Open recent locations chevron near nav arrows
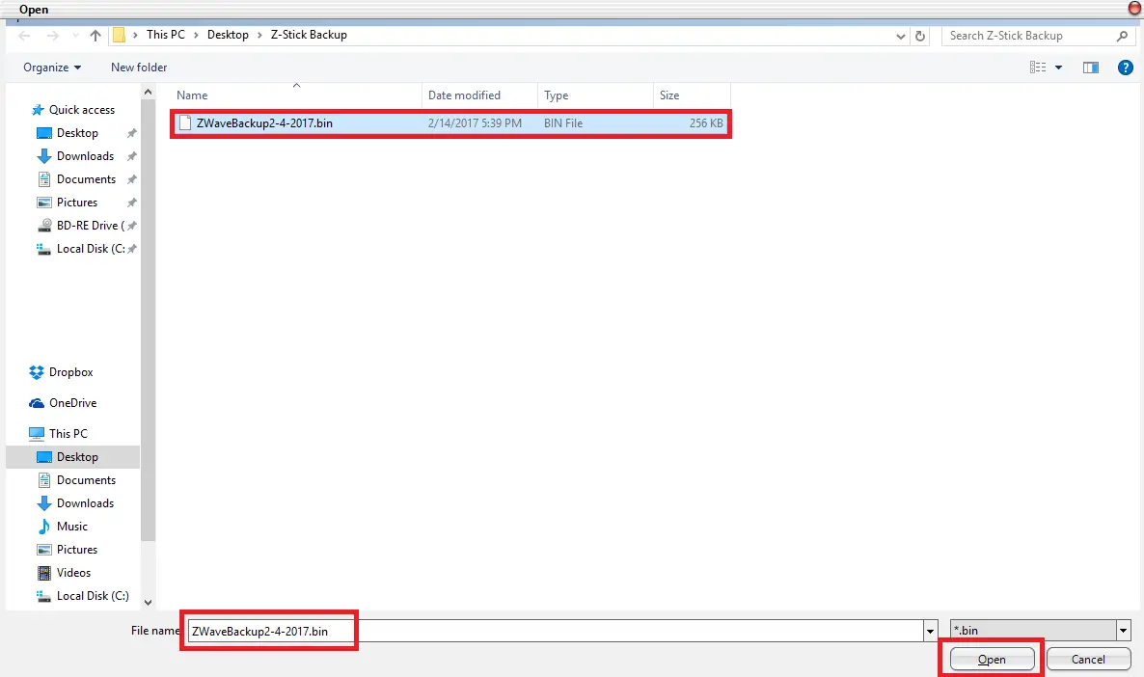1144x677 pixels. click(x=76, y=35)
